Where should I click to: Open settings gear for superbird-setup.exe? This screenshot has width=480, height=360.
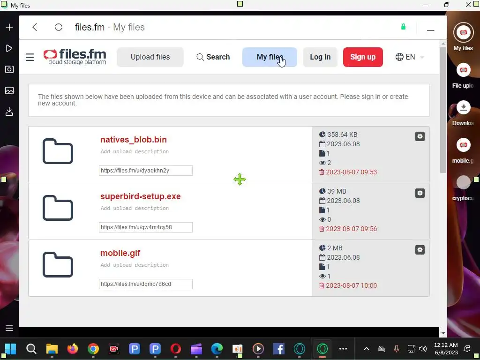coord(420,193)
